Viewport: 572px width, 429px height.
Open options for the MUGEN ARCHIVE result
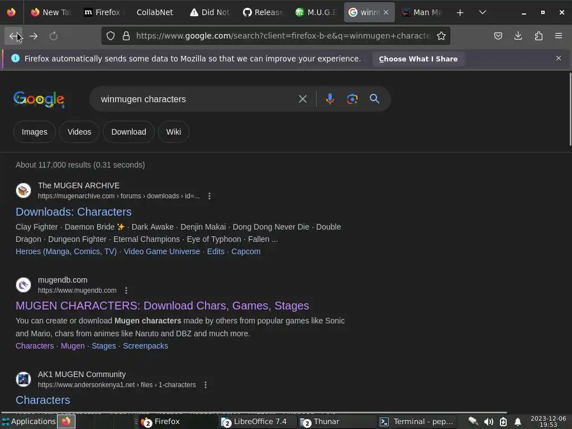209,196
